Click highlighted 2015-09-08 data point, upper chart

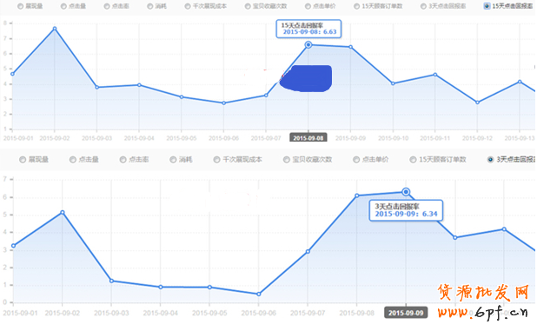point(308,45)
